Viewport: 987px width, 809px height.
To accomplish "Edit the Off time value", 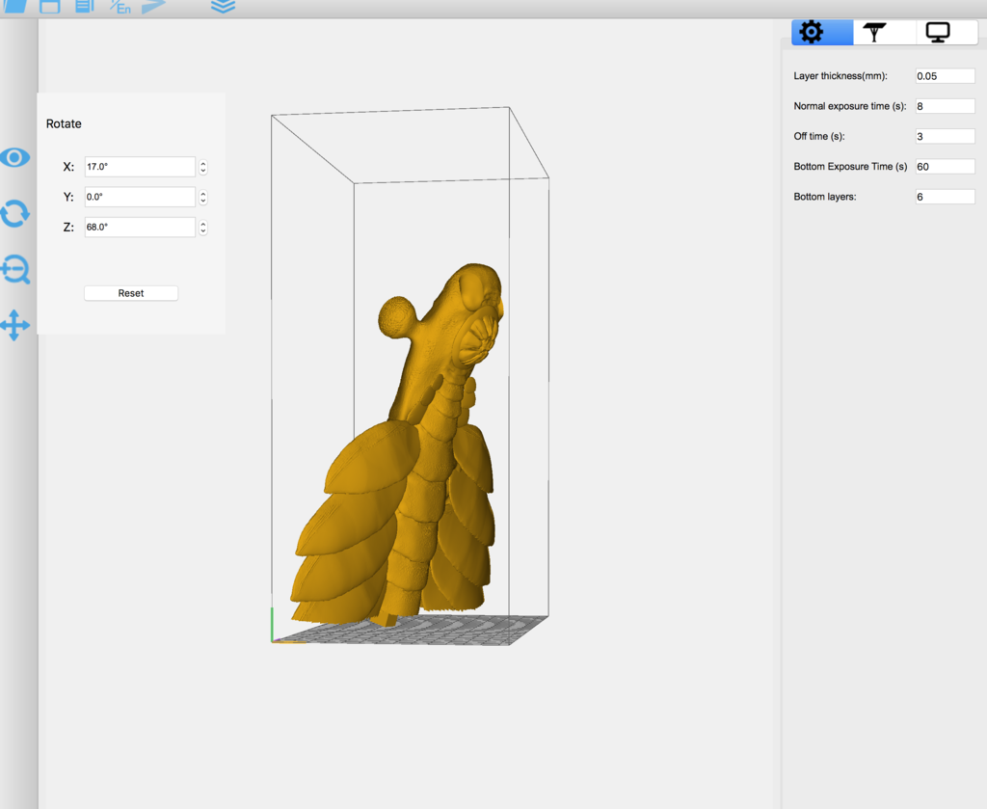I will [x=945, y=137].
